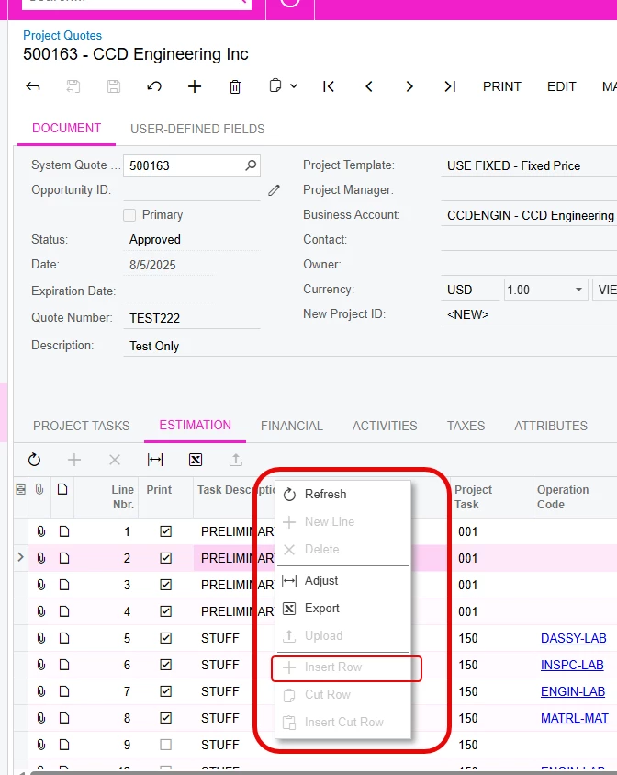This screenshot has width=617, height=775.
Task: Click the pencil icon beside Opportunity ID
Action: click(274, 190)
